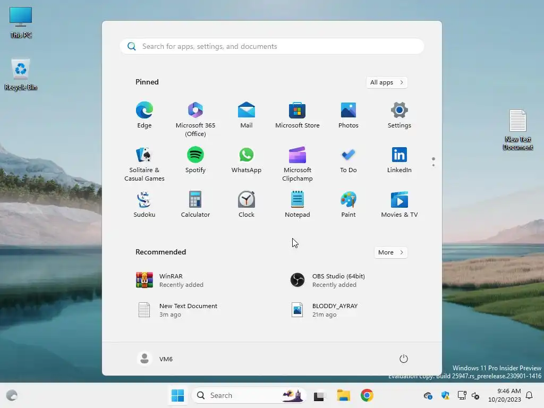
Task: Open the Spotify app
Action: [x=195, y=160]
